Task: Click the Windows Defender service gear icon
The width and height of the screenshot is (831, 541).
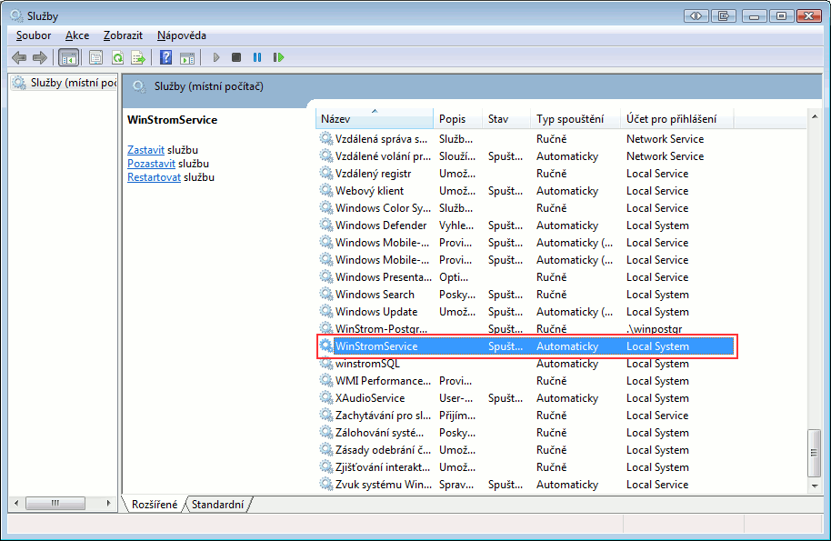Action: pyautogui.click(x=325, y=225)
